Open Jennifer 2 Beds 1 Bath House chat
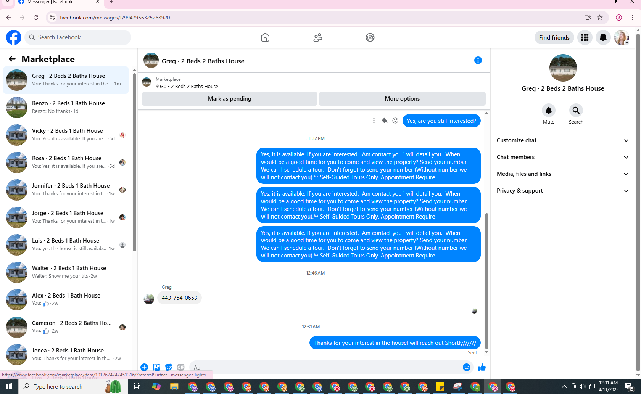The width and height of the screenshot is (641, 394). 66,190
